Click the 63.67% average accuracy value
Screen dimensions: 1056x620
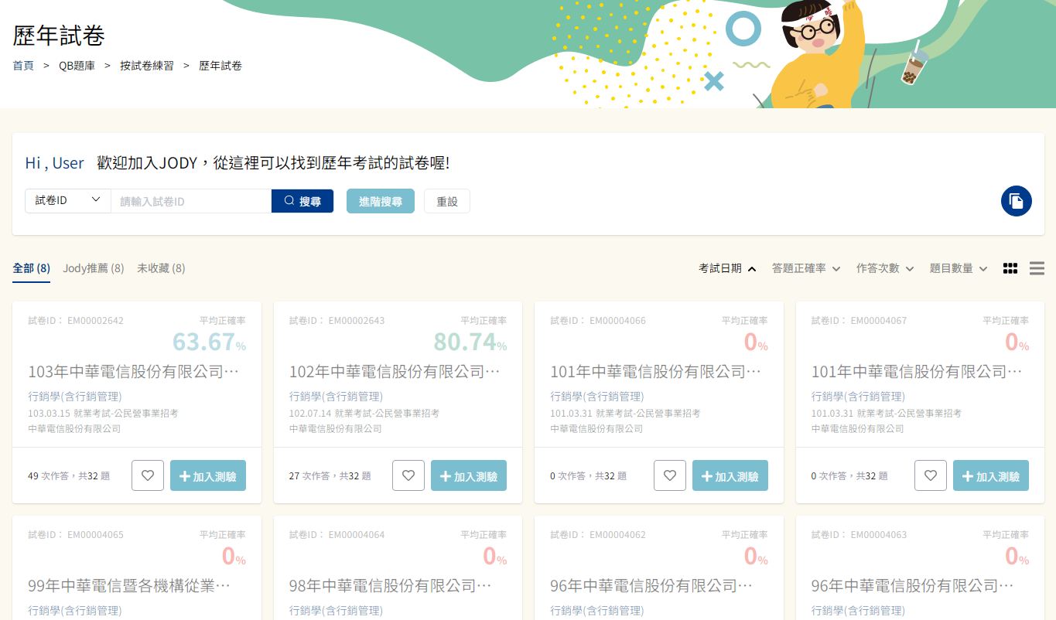(209, 342)
